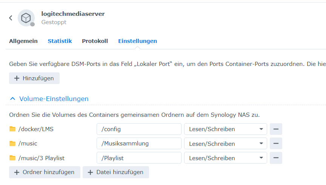Click the folder icon beside /music
326x185 pixels.
coord(12,144)
